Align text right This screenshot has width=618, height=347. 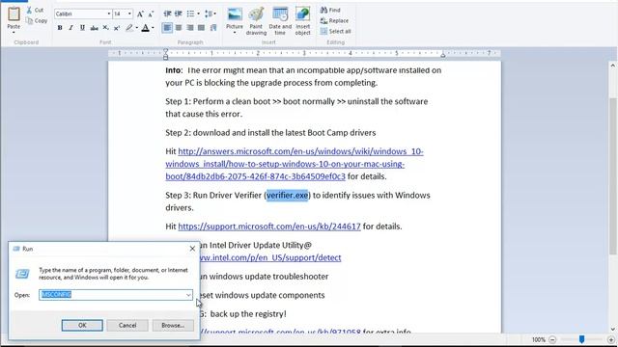click(x=190, y=28)
